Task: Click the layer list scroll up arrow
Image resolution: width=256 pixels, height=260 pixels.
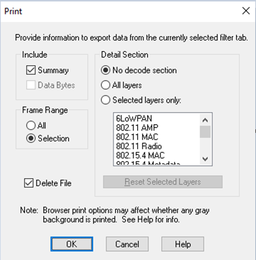Action: (x=205, y=120)
